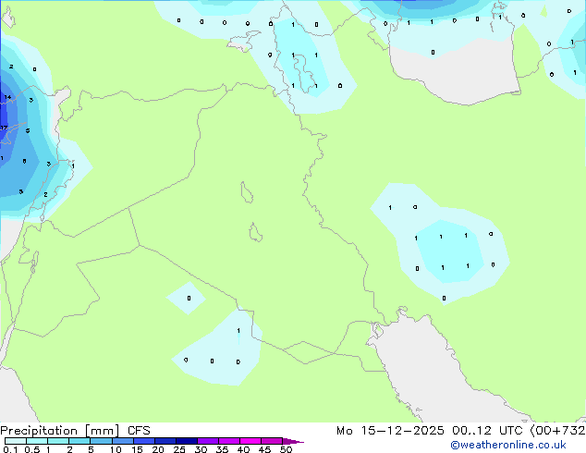586x453 pixels.
Task: Select the 2–5 mm legend color box
Action: pyautogui.click(x=79, y=441)
